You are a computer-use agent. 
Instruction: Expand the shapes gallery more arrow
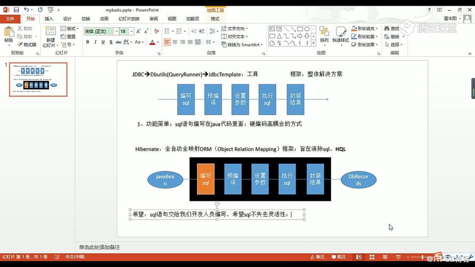click(x=313, y=44)
